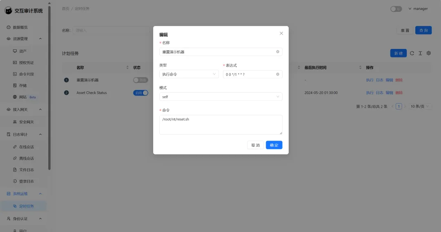Close the edit dialog with X icon

pyautogui.click(x=281, y=33)
